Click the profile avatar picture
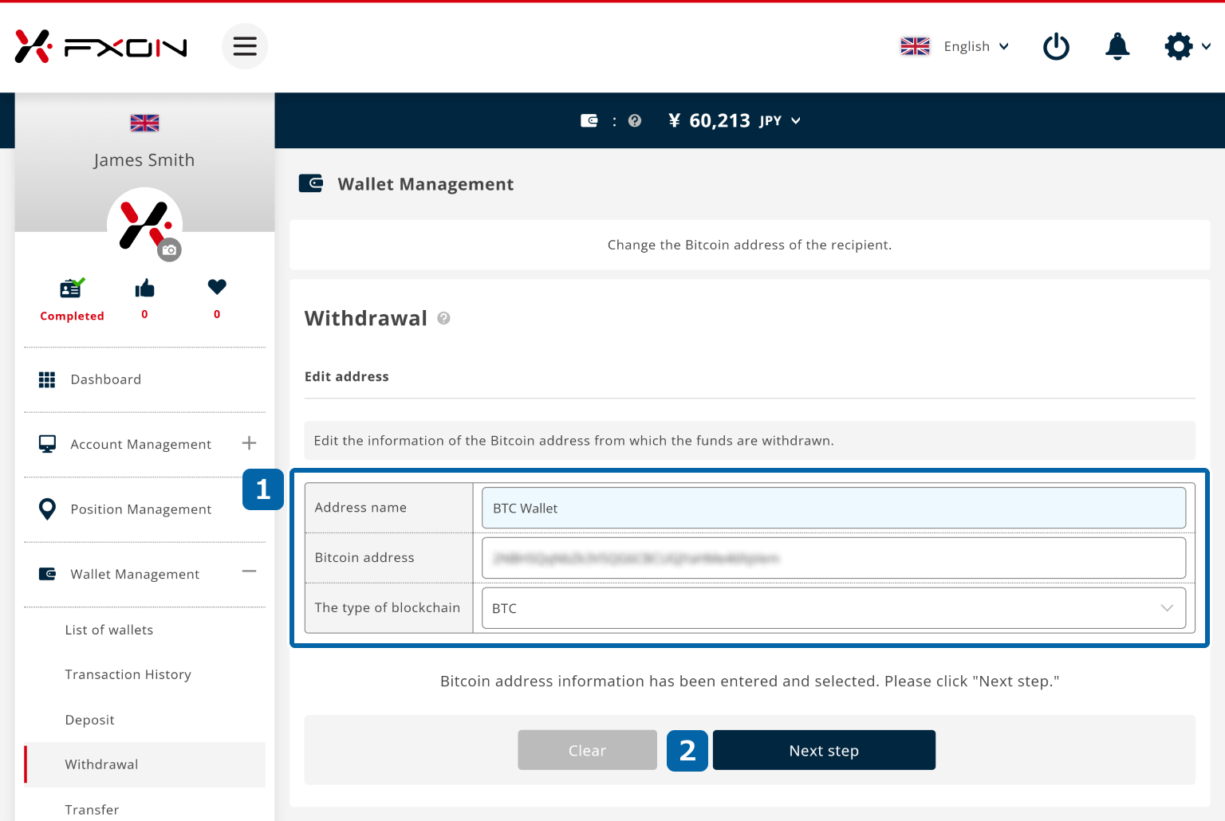Image resolution: width=1225 pixels, height=821 pixels. pyautogui.click(x=144, y=225)
